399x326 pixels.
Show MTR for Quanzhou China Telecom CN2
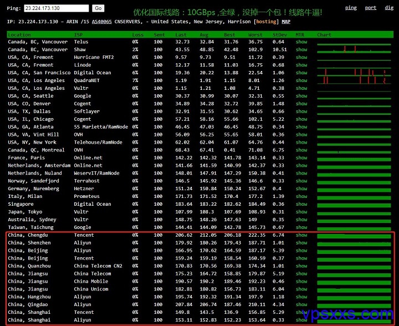301,266
